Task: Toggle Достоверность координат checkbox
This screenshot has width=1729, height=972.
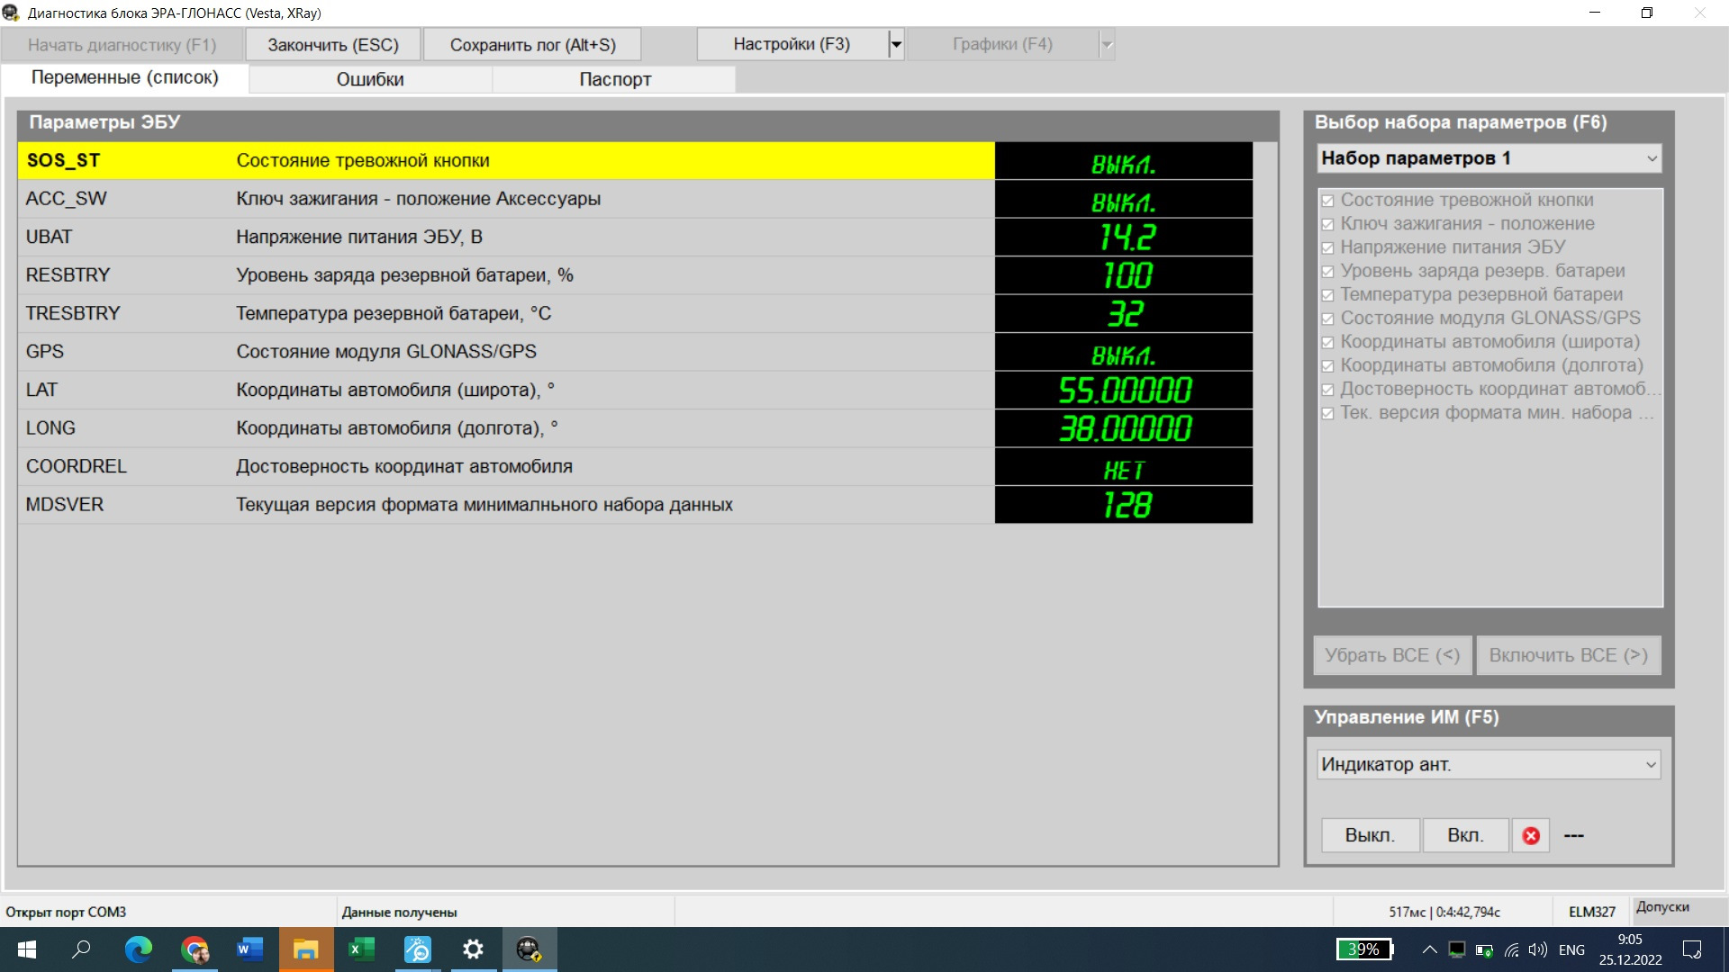Action: pos(1327,390)
